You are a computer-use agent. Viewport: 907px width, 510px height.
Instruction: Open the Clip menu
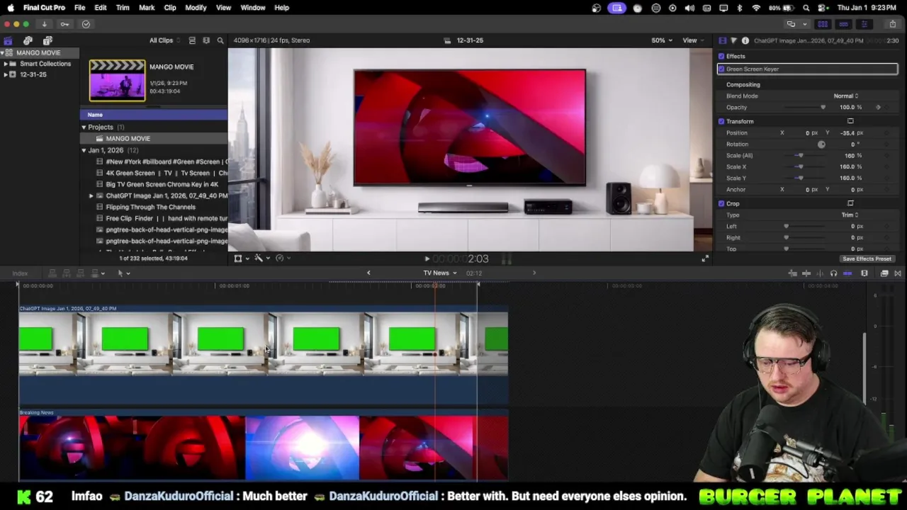(170, 8)
